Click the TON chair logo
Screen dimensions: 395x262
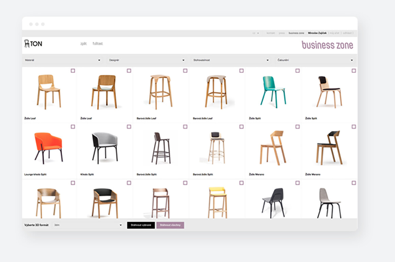coord(33,44)
